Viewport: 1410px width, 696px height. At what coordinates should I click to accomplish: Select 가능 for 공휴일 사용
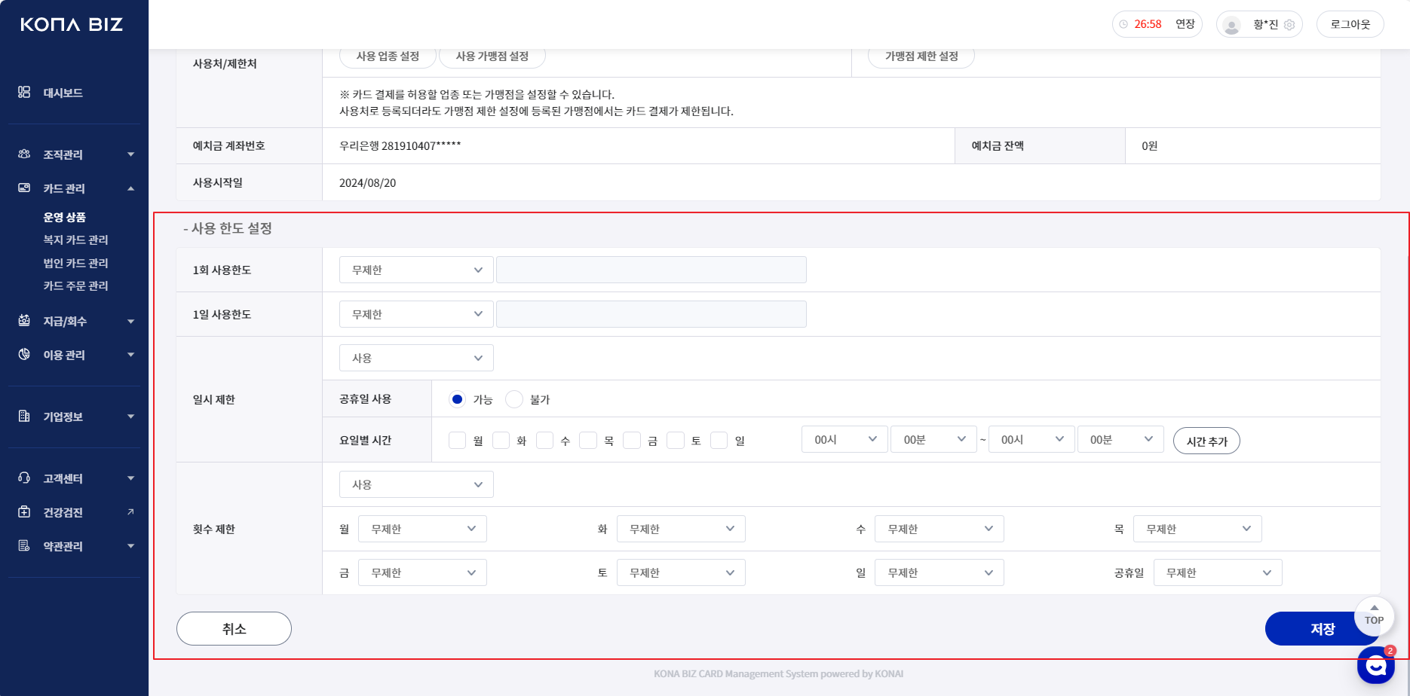point(457,399)
